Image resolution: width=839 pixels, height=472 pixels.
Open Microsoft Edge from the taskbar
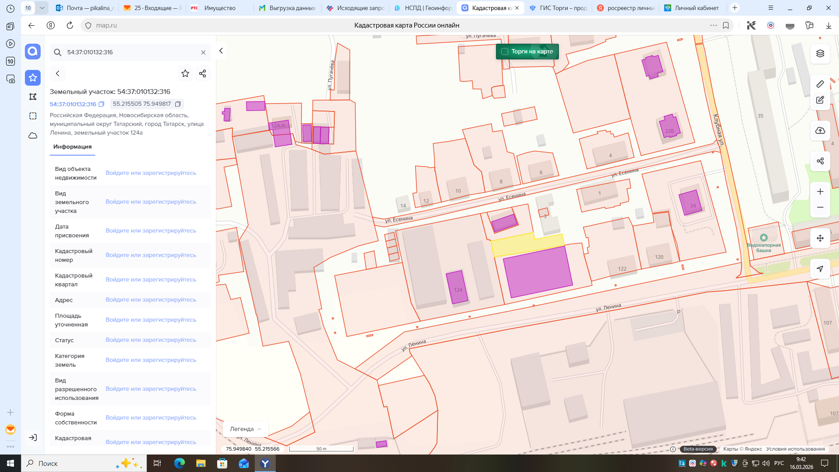click(179, 463)
